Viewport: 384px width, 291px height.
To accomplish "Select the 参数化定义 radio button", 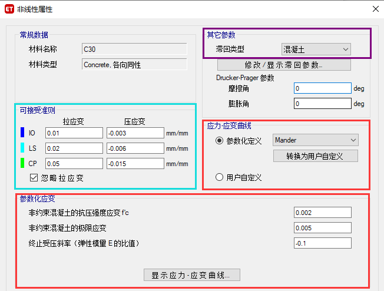I will [x=219, y=141].
